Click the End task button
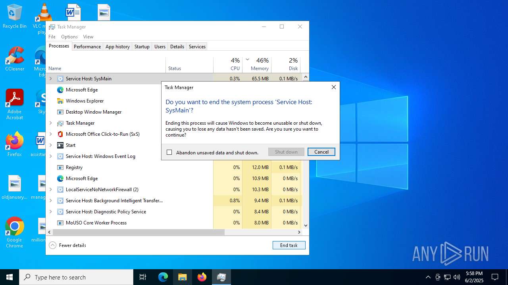The height and width of the screenshot is (285, 508). (x=289, y=245)
